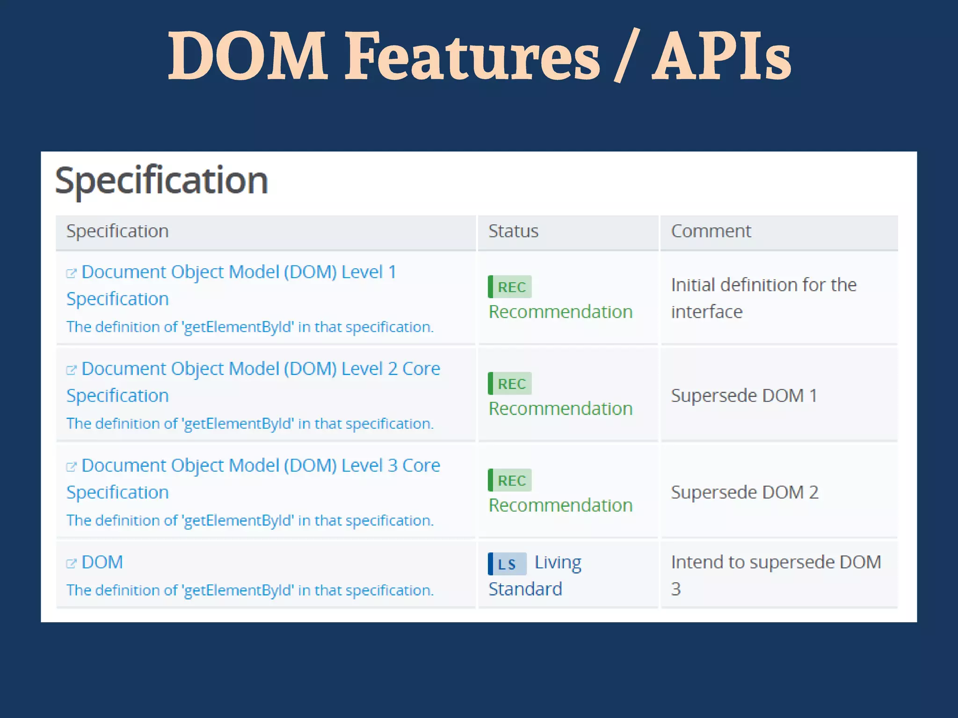Click getElementById definition under Level 1 spec

(x=250, y=327)
